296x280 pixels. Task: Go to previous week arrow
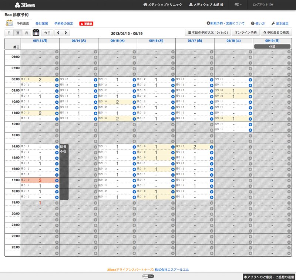pos(58,33)
